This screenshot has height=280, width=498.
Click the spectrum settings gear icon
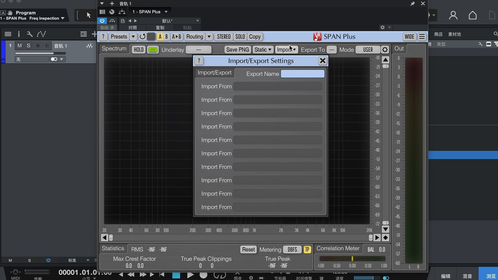tap(385, 50)
